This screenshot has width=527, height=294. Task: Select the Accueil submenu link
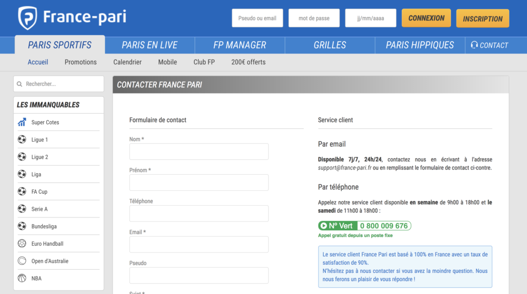click(x=38, y=62)
